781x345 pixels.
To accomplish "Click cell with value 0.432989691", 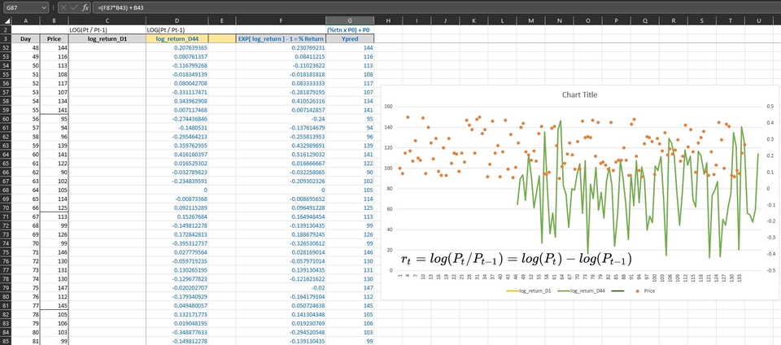I will (x=281, y=146).
